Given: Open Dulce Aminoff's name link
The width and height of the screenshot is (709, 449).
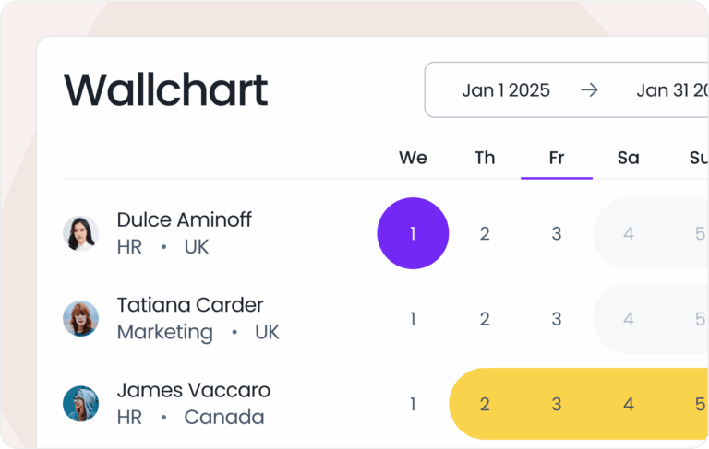Looking at the screenshot, I should [184, 219].
